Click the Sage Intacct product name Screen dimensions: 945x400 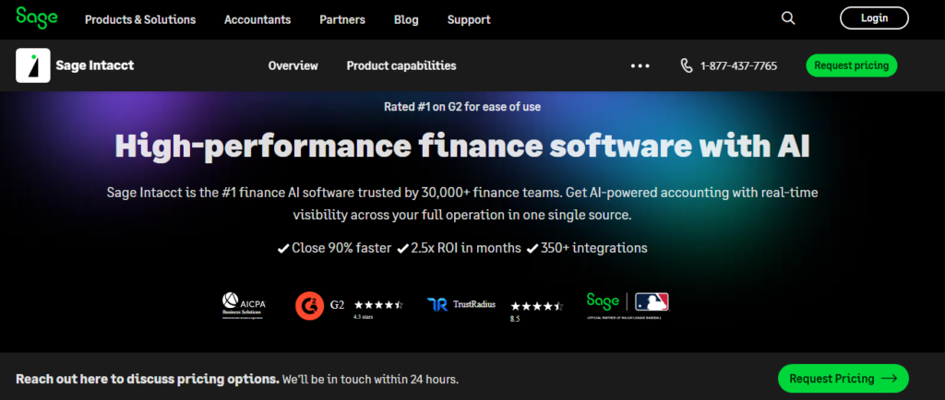pyautogui.click(x=95, y=65)
